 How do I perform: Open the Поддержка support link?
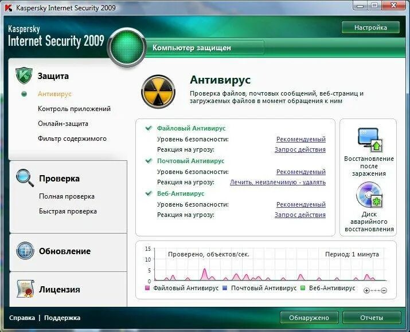pos(63,318)
